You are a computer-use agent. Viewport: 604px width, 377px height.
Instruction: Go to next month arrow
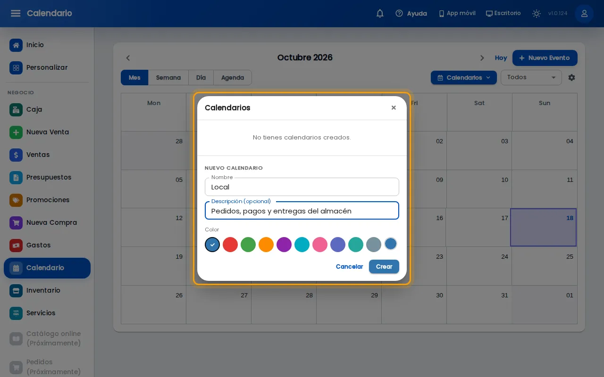coord(482,58)
